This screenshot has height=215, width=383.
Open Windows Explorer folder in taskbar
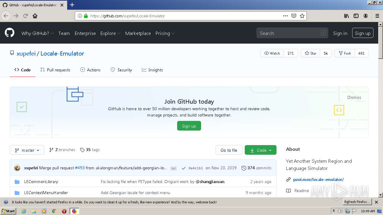pos(34,211)
